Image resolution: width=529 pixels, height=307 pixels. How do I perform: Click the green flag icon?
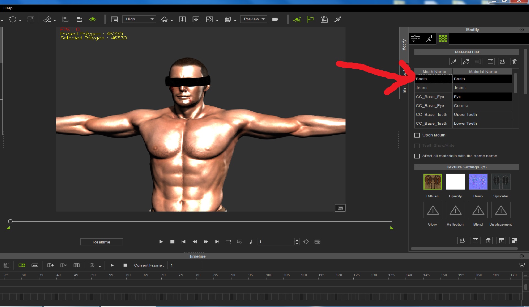tap(310, 19)
